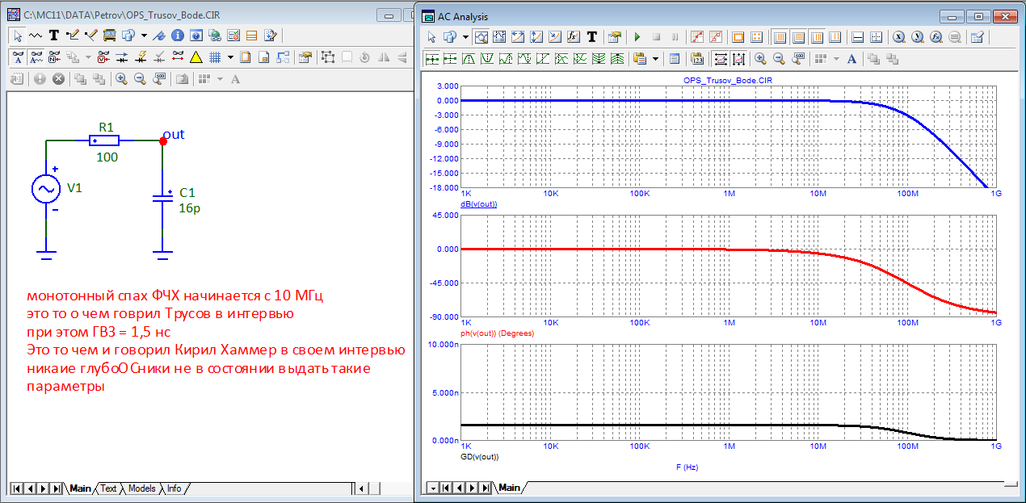
Task: Zoom out in AC Analysis window
Action: tap(780, 58)
